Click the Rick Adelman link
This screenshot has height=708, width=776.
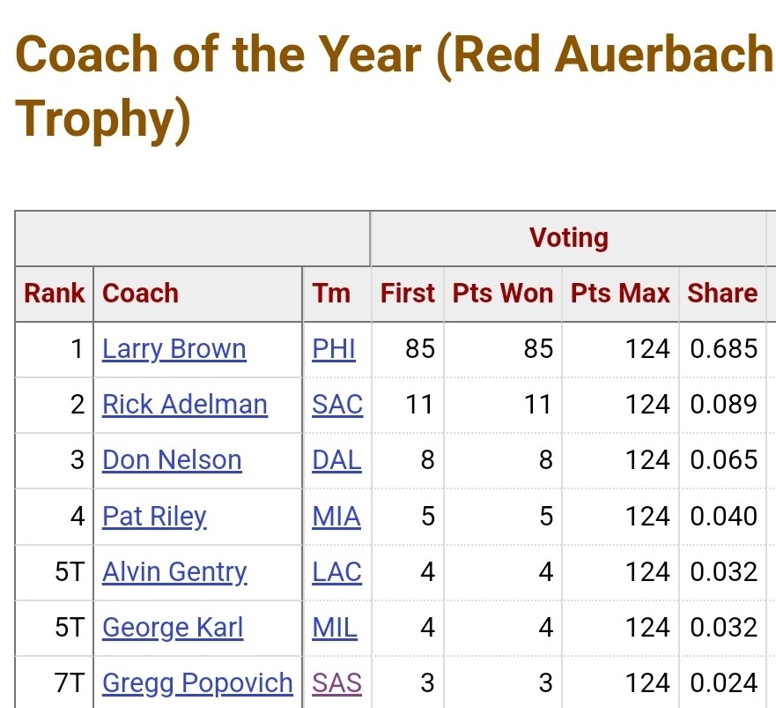tap(184, 405)
